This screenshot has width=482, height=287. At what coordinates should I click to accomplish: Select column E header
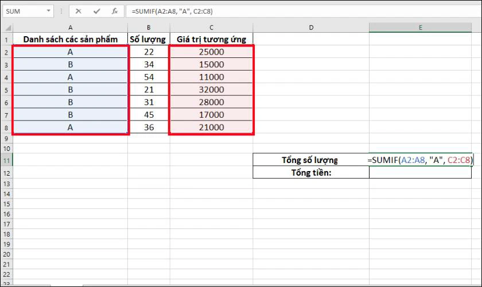(x=420, y=28)
